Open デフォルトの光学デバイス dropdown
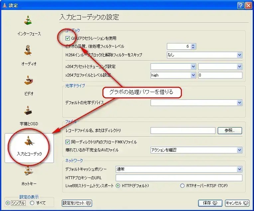 [196, 103]
